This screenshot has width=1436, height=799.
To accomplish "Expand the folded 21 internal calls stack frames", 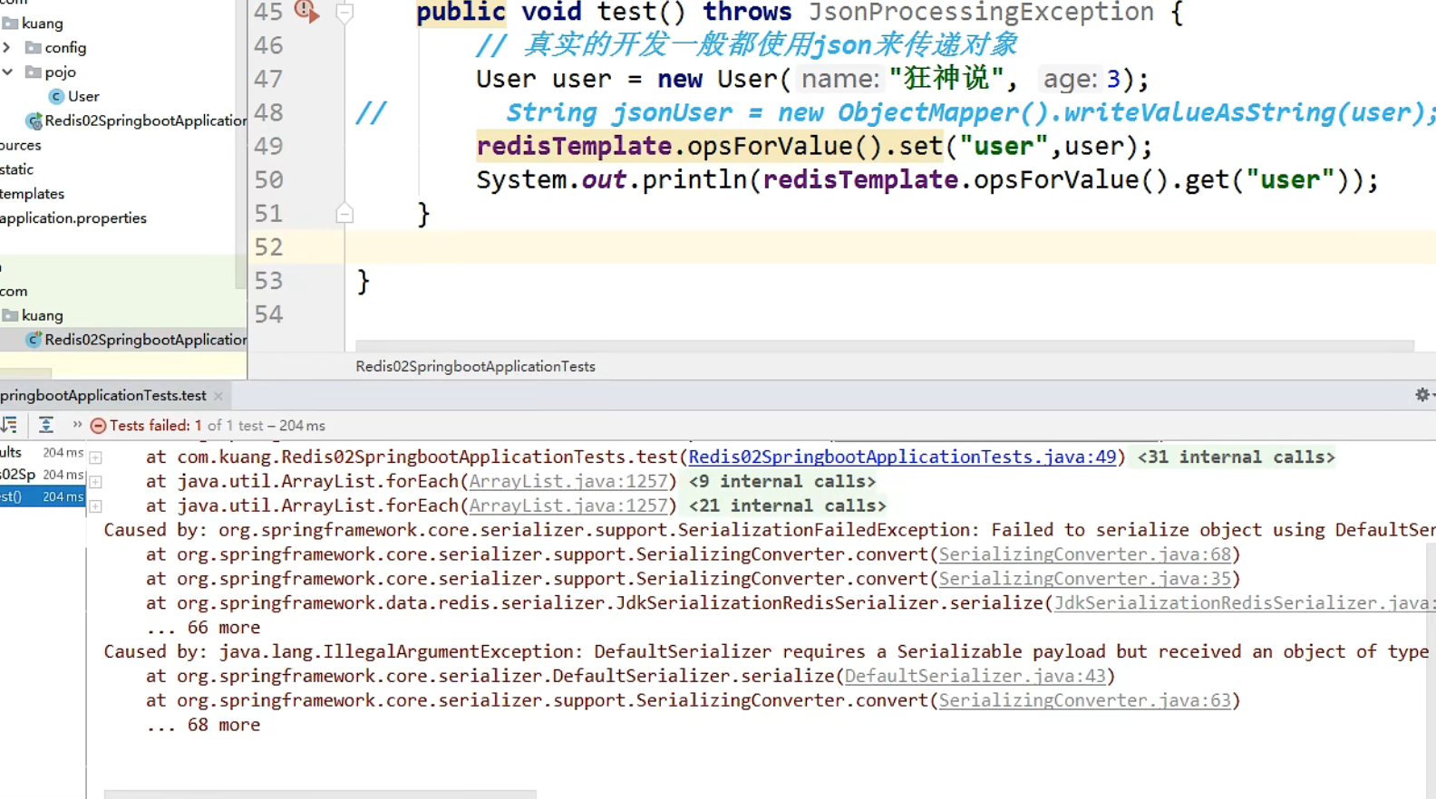I will tap(788, 505).
